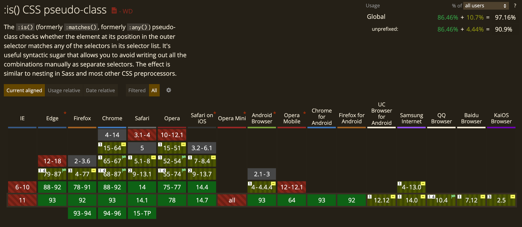Click the Chrome 4-14 version cell
Screen dimensions: 522x227
112,135
